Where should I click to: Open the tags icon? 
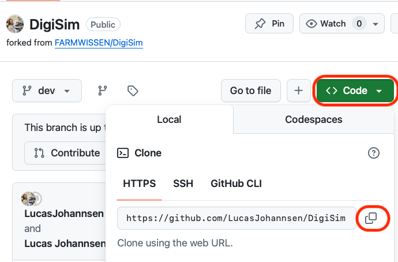[x=133, y=91]
